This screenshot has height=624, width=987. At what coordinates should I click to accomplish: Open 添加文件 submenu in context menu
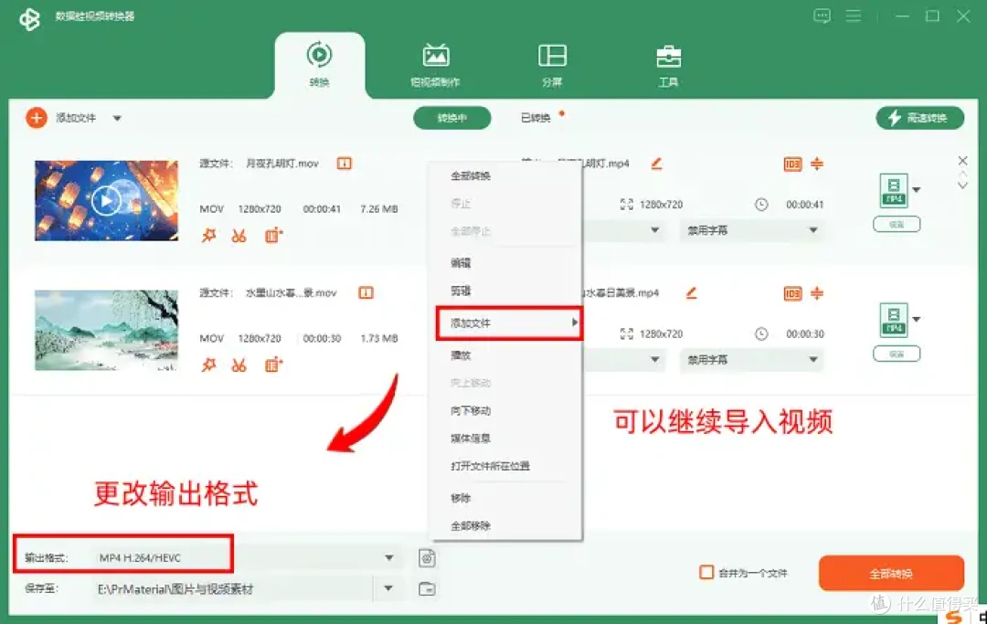click(509, 323)
